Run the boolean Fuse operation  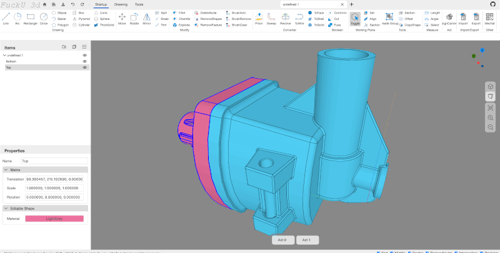point(335,25)
